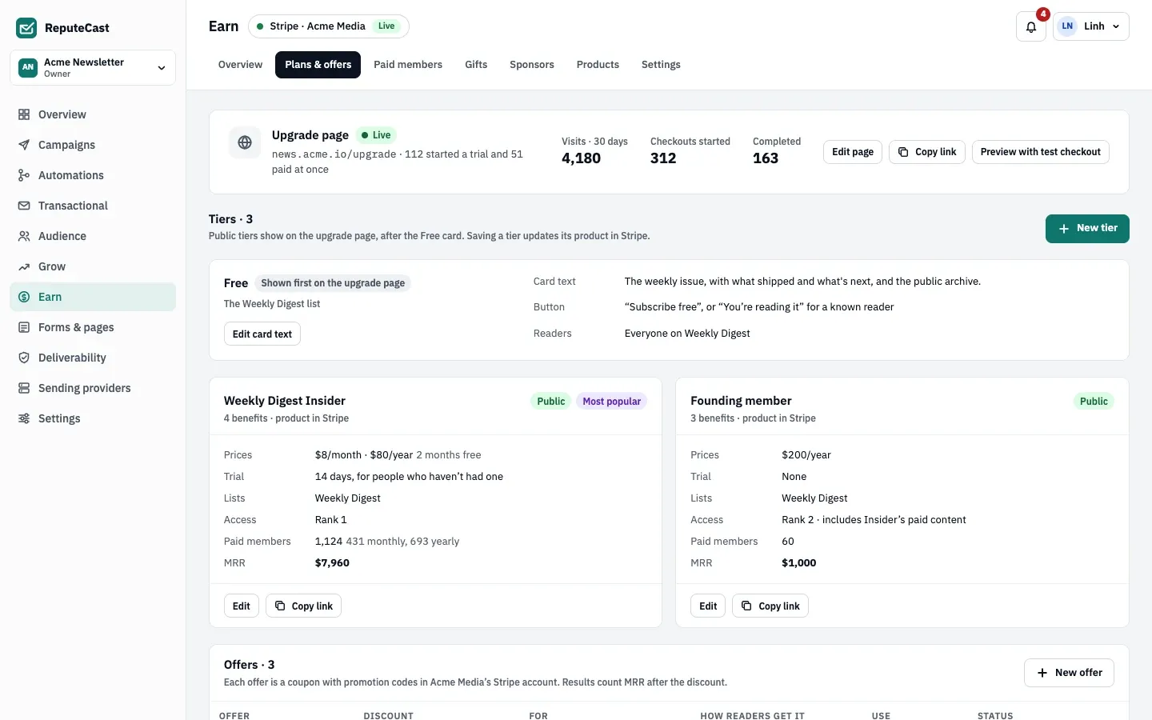The height and width of the screenshot is (720, 1152).
Task: Open the Sponsors tab
Action: click(532, 65)
